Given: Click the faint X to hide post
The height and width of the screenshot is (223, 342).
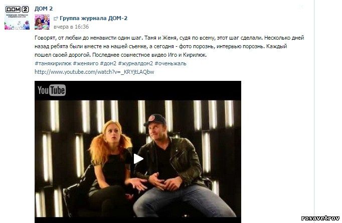Looking at the screenshot, I should click(x=301, y=7).
